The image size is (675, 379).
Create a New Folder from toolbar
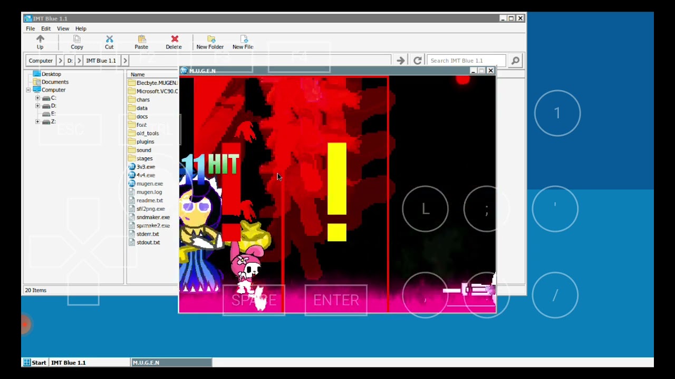pyautogui.click(x=210, y=42)
